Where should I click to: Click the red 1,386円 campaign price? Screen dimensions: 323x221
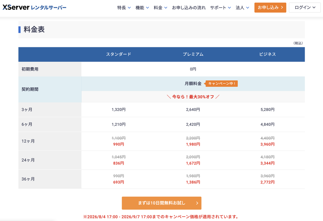coord(193,182)
